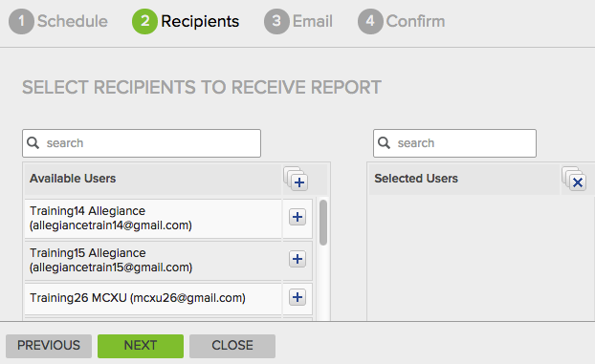
Task: Select the Recipients step
Action: click(x=186, y=21)
